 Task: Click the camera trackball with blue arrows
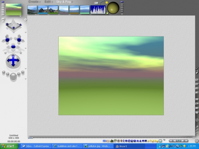click(x=13, y=61)
